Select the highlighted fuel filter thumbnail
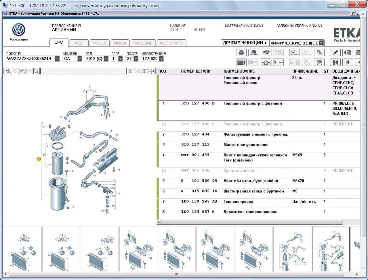Image resolution: width=368 pixels, height=280 pixels. click(331, 249)
